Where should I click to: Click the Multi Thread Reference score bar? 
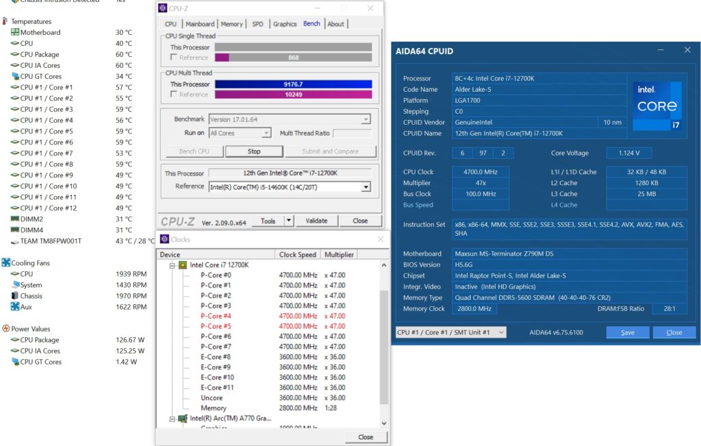pos(293,95)
